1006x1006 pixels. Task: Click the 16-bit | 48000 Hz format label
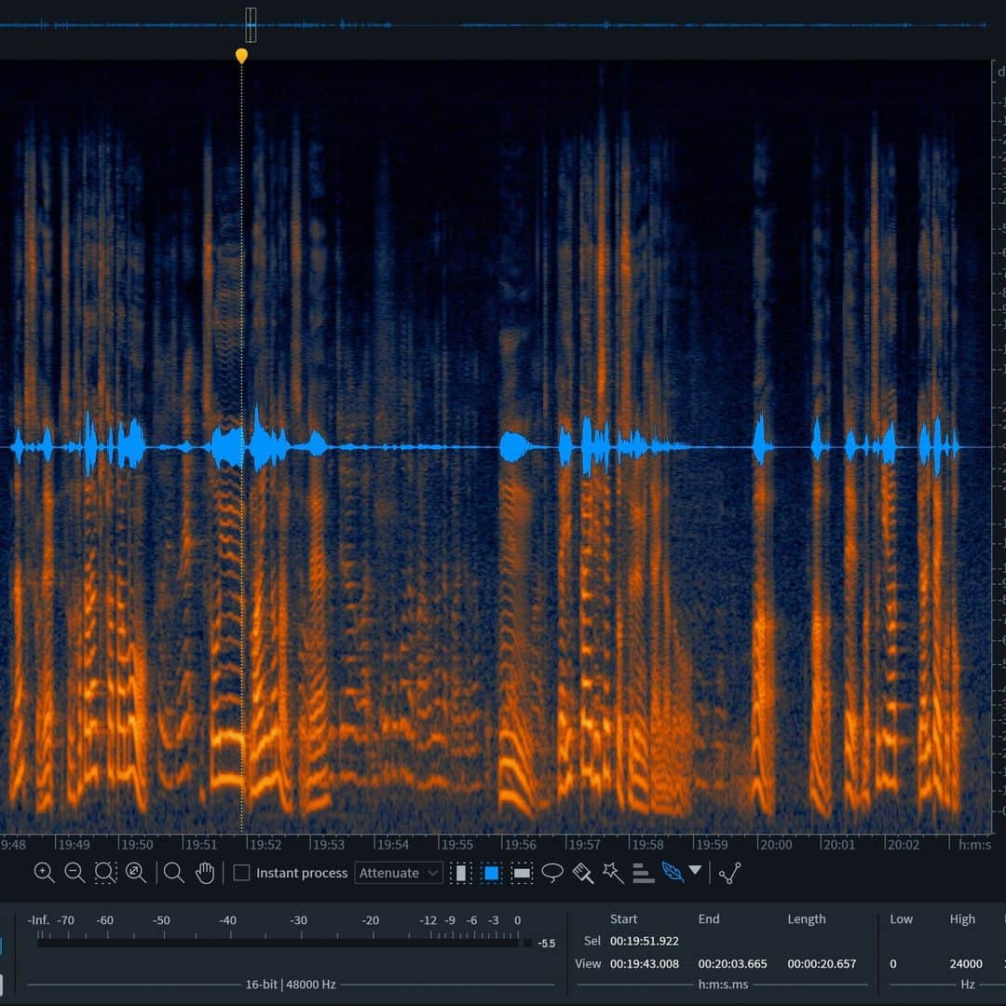tap(291, 985)
